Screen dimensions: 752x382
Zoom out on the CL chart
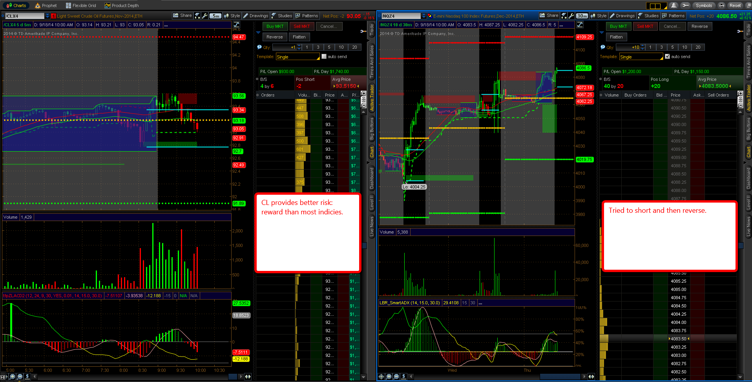pos(20,377)
